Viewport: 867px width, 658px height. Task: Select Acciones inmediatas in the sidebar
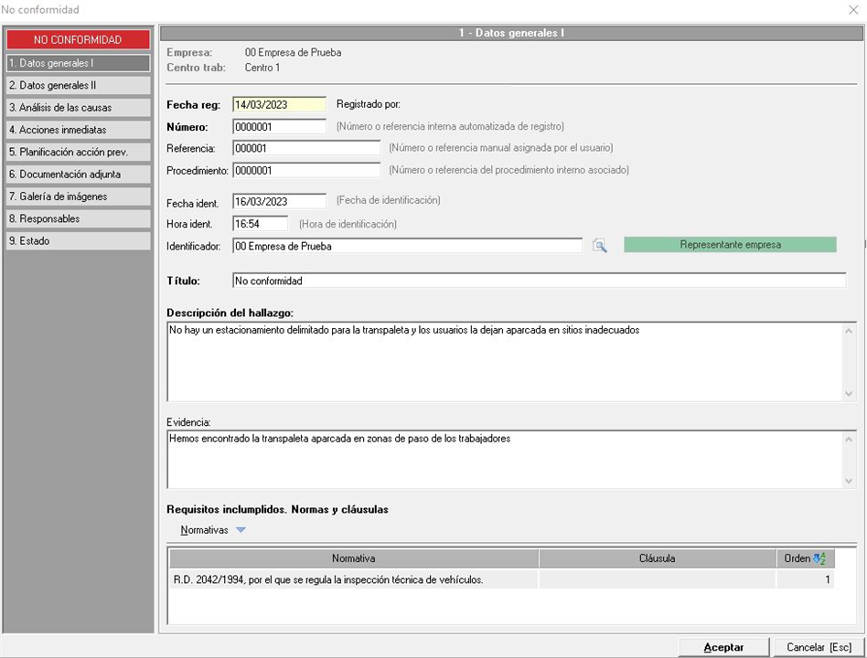[78, 130]
